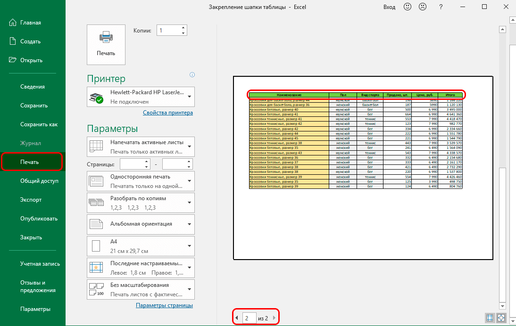Open the Параметры страницы link
Screen dimensions: 516x326
[x=164, y=305]
